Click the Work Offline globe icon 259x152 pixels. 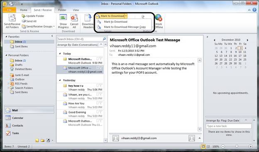159,18
